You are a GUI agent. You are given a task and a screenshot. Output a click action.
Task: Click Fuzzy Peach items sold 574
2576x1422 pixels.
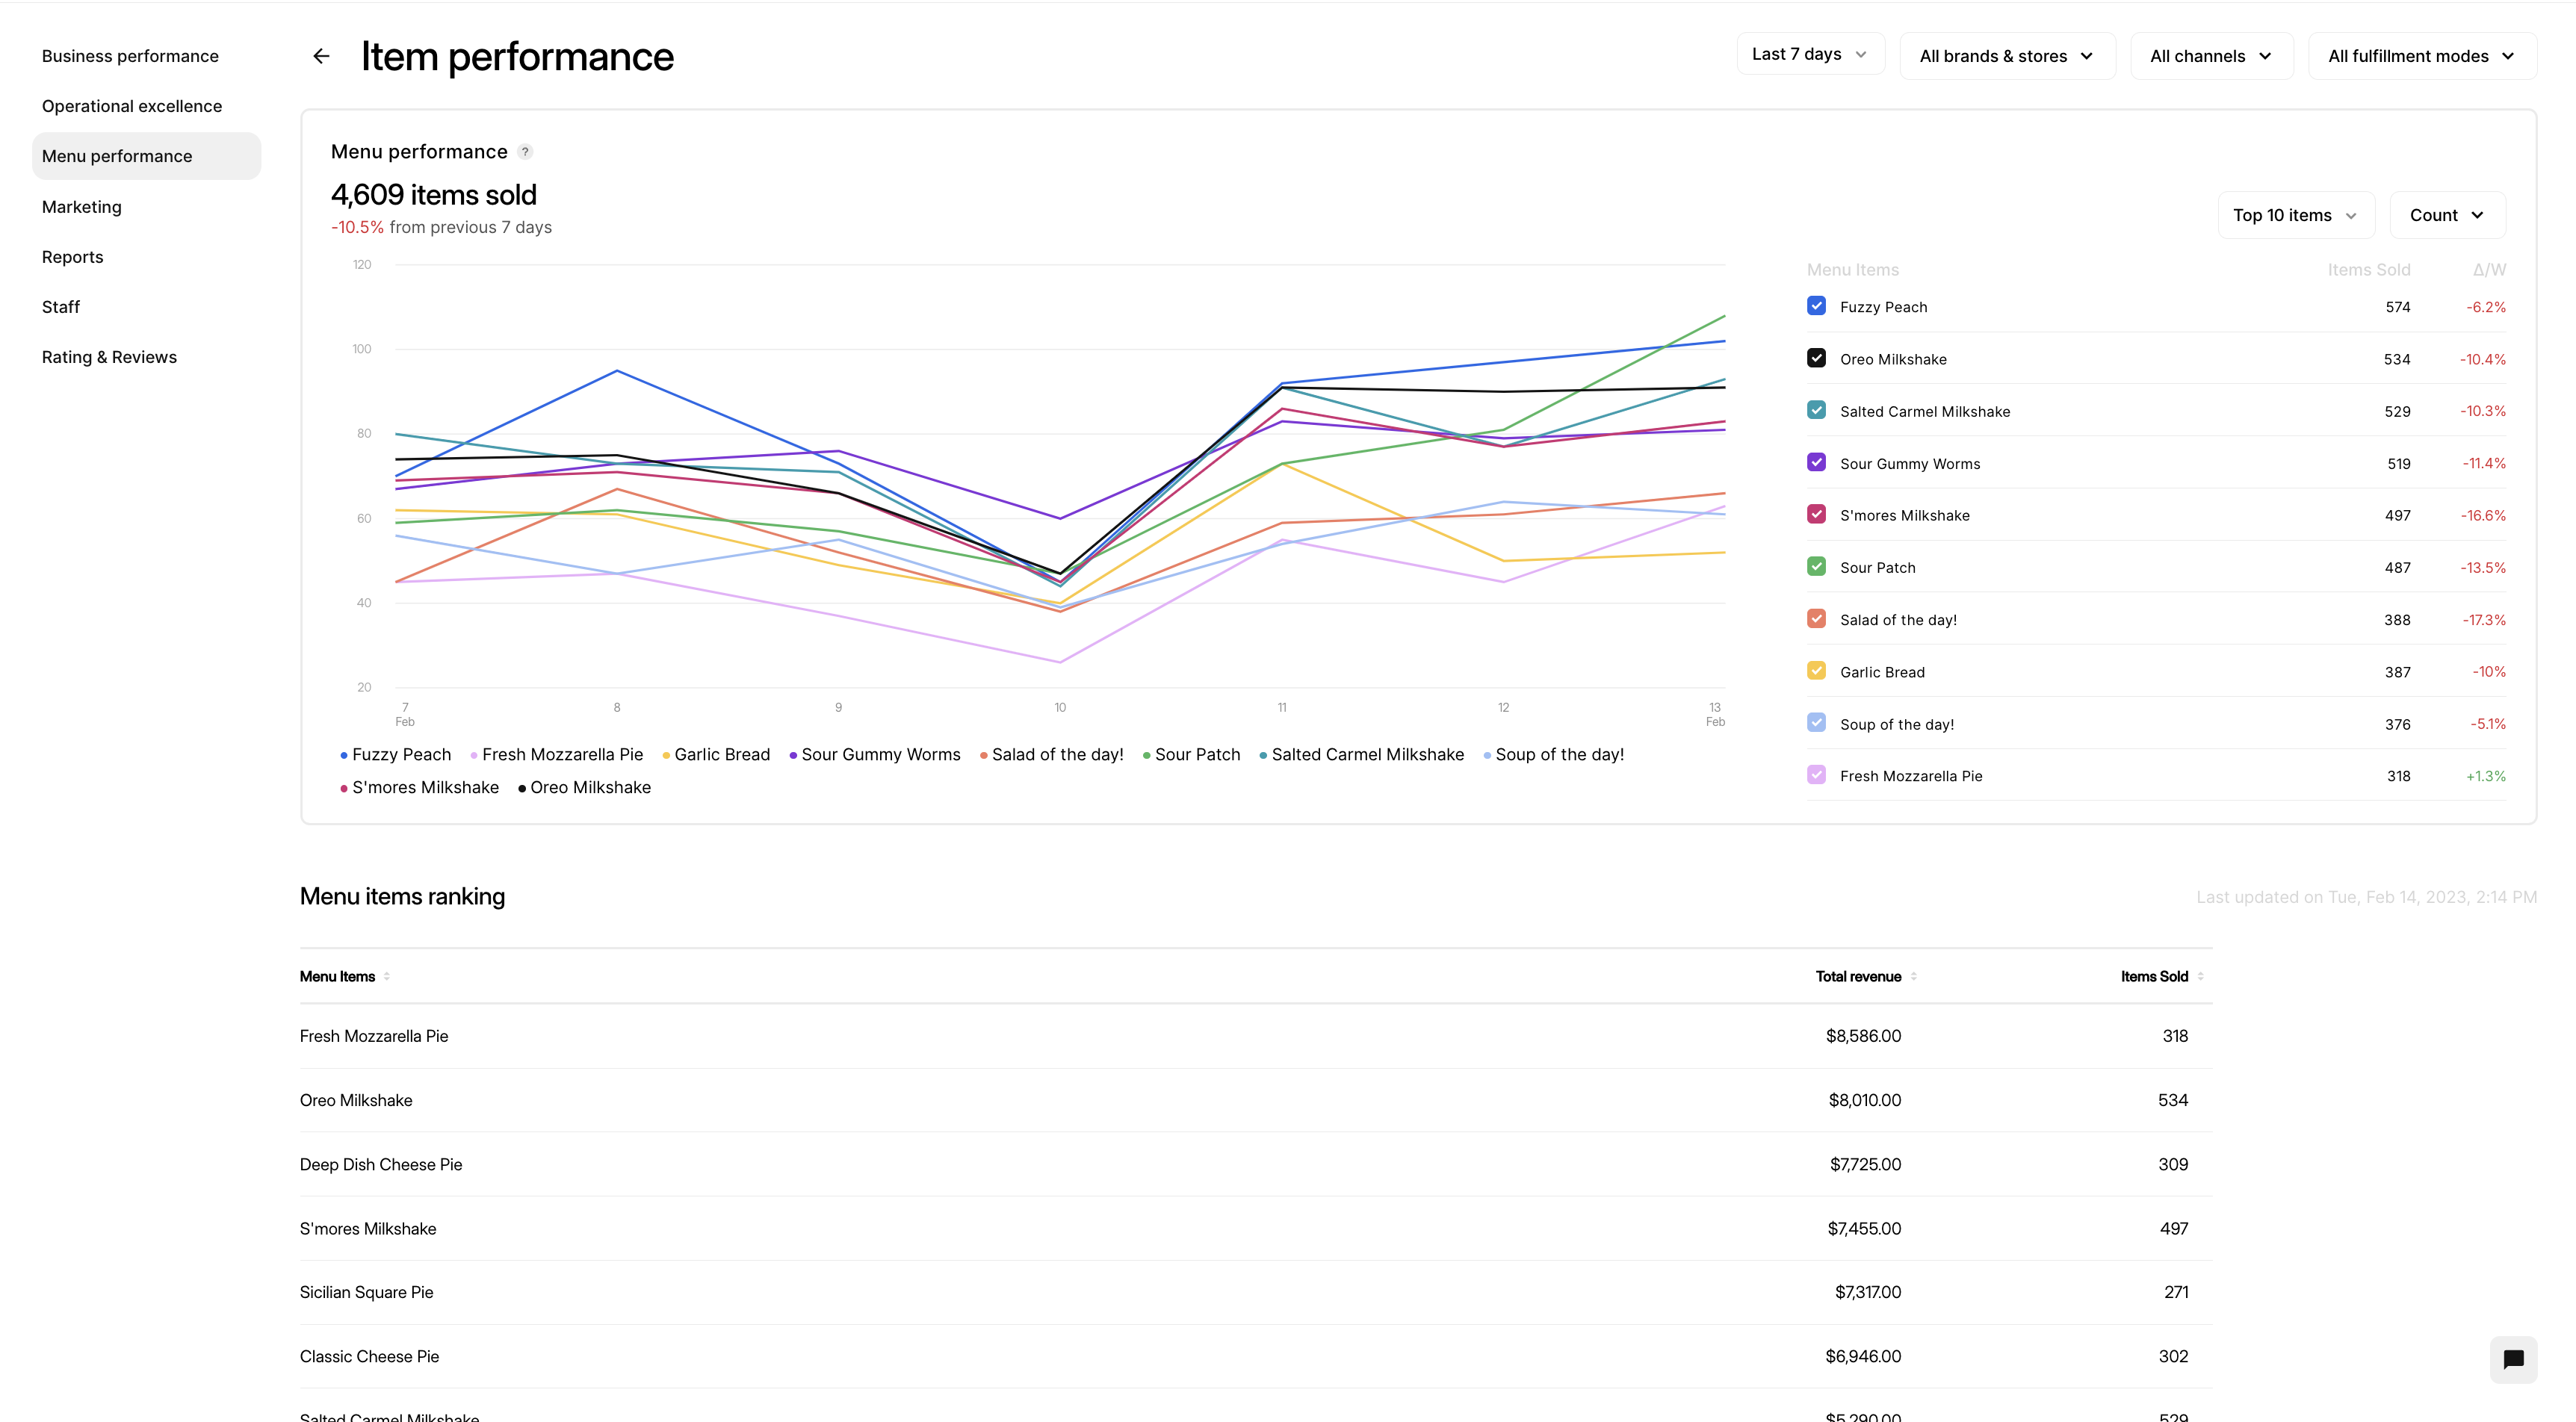tap(2398, 307)
